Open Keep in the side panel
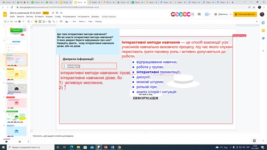 click(263, 30)
